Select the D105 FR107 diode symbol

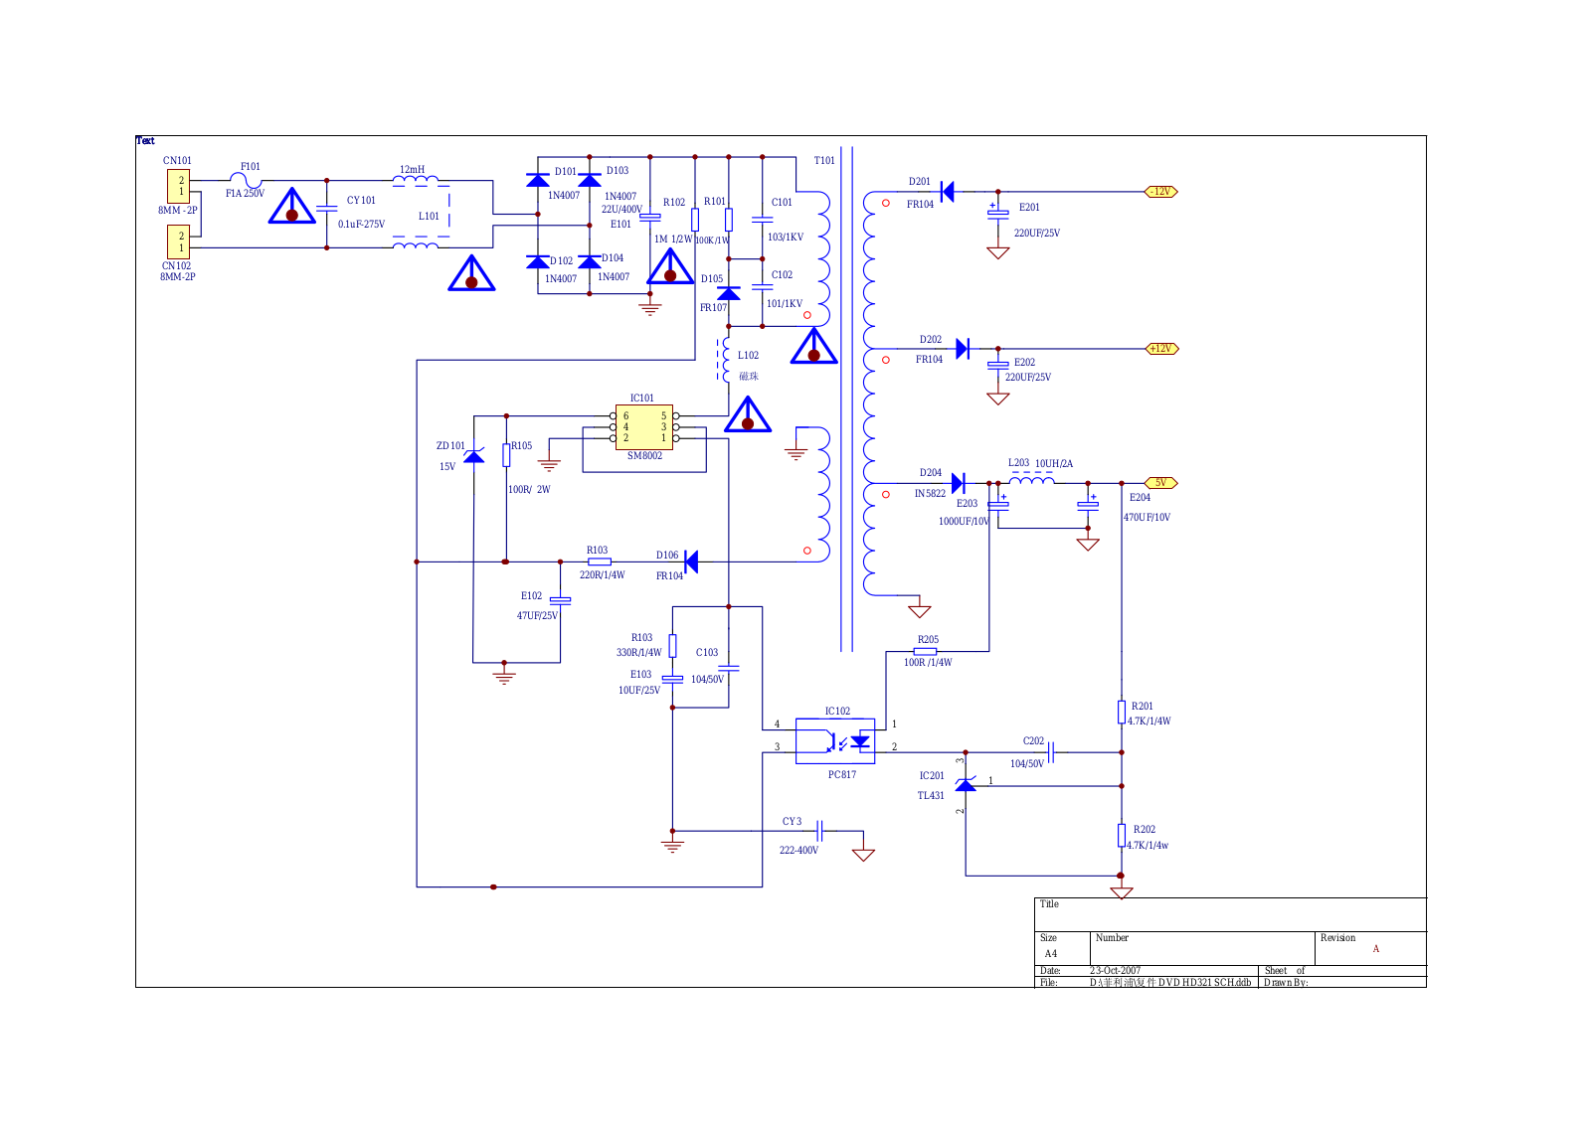coord(729,293)
